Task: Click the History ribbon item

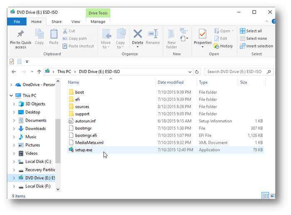Action: point(223,46)
